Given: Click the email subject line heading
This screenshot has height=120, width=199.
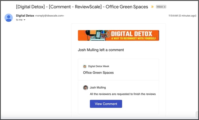Looking at the screenshot, I should [82, 7].
